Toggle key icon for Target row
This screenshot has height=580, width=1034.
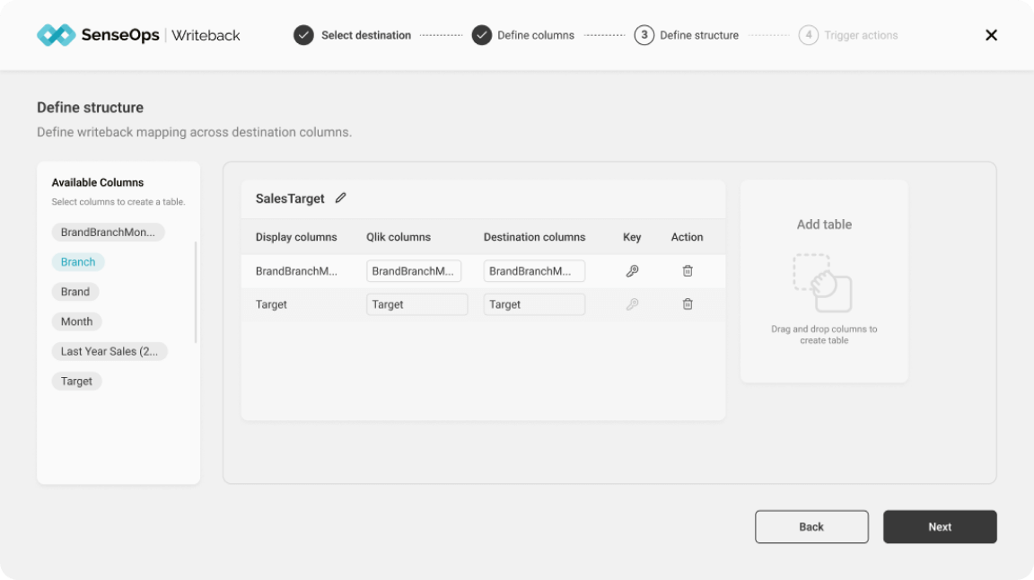click(632, 304)
